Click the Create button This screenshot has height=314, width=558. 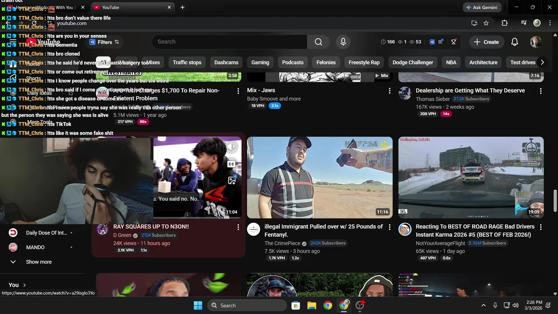pyautogui.click(x=486, y=42)
